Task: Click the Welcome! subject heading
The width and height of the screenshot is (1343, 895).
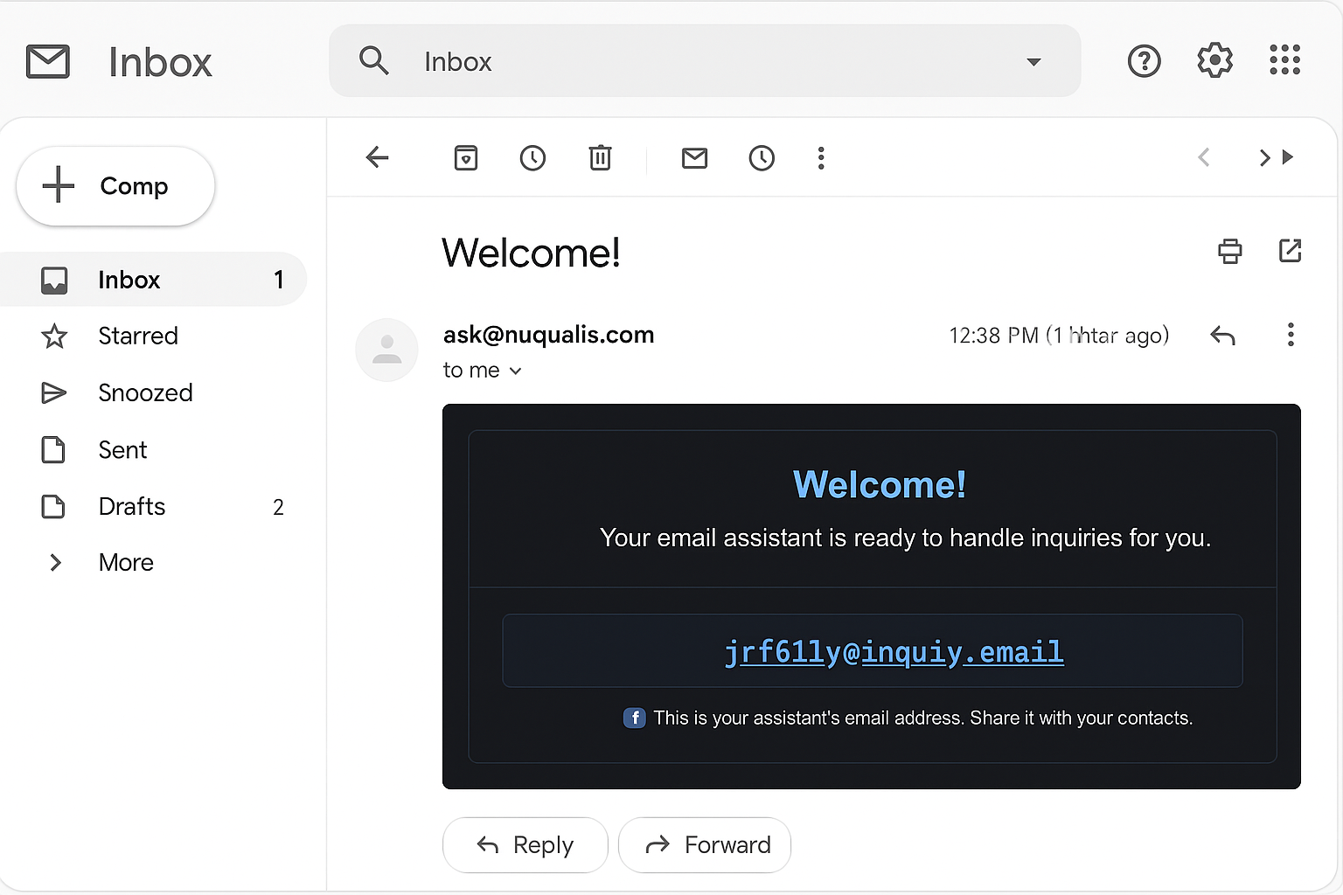Action: [x=532, y=253]
